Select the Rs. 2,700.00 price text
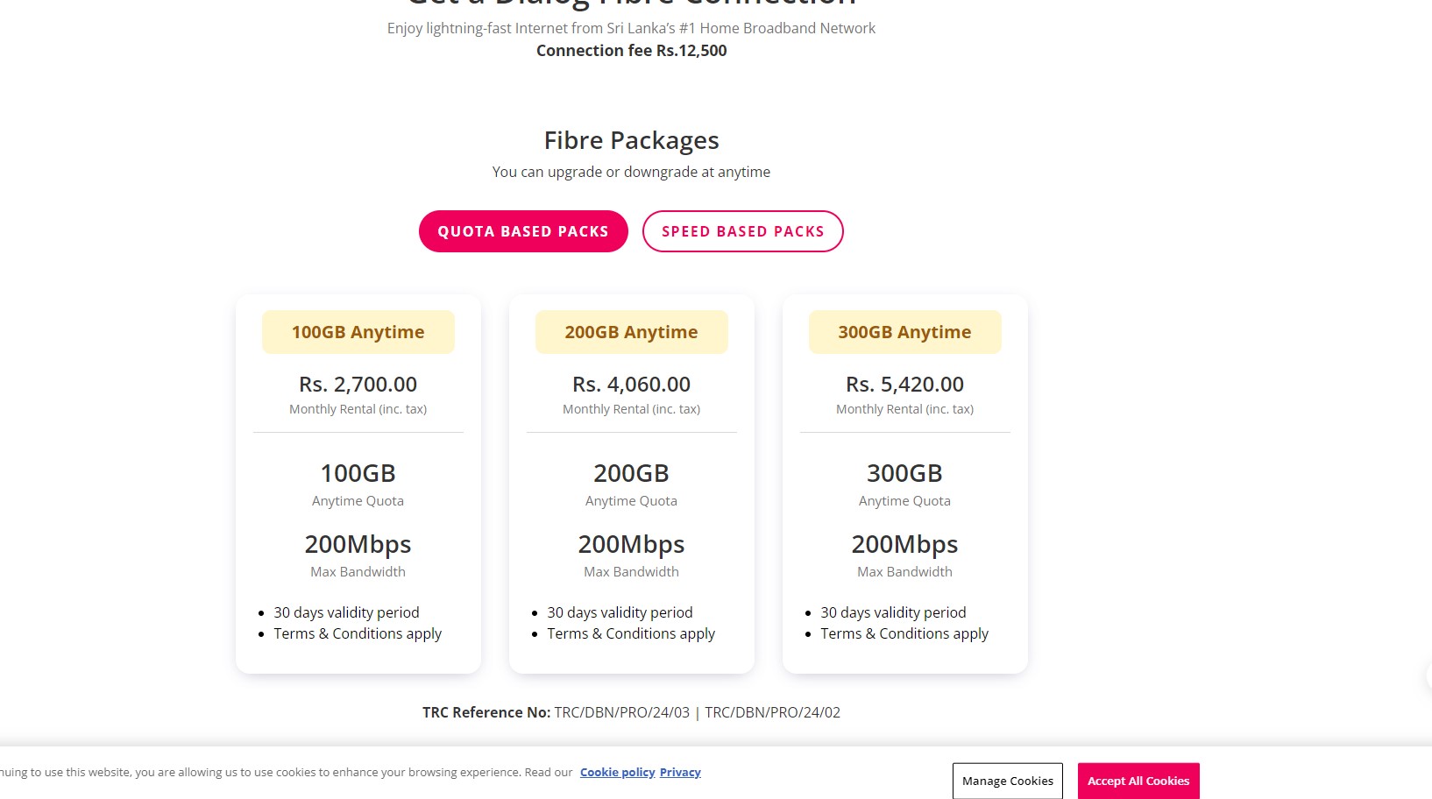 pos(358,384)
